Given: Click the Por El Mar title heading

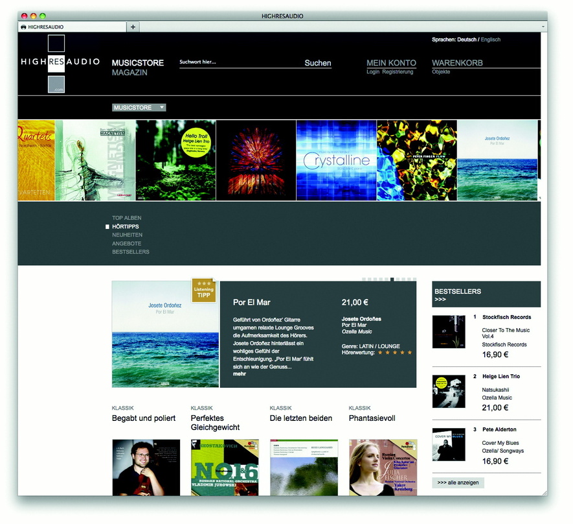Looking at the screenshot, I should click(x=251, y=302).
